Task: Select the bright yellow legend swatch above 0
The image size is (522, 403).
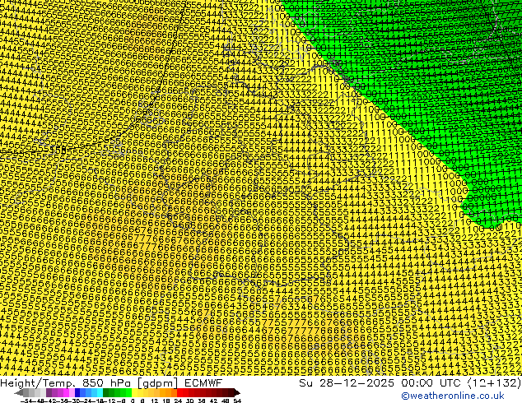Action: pos(134,392)
